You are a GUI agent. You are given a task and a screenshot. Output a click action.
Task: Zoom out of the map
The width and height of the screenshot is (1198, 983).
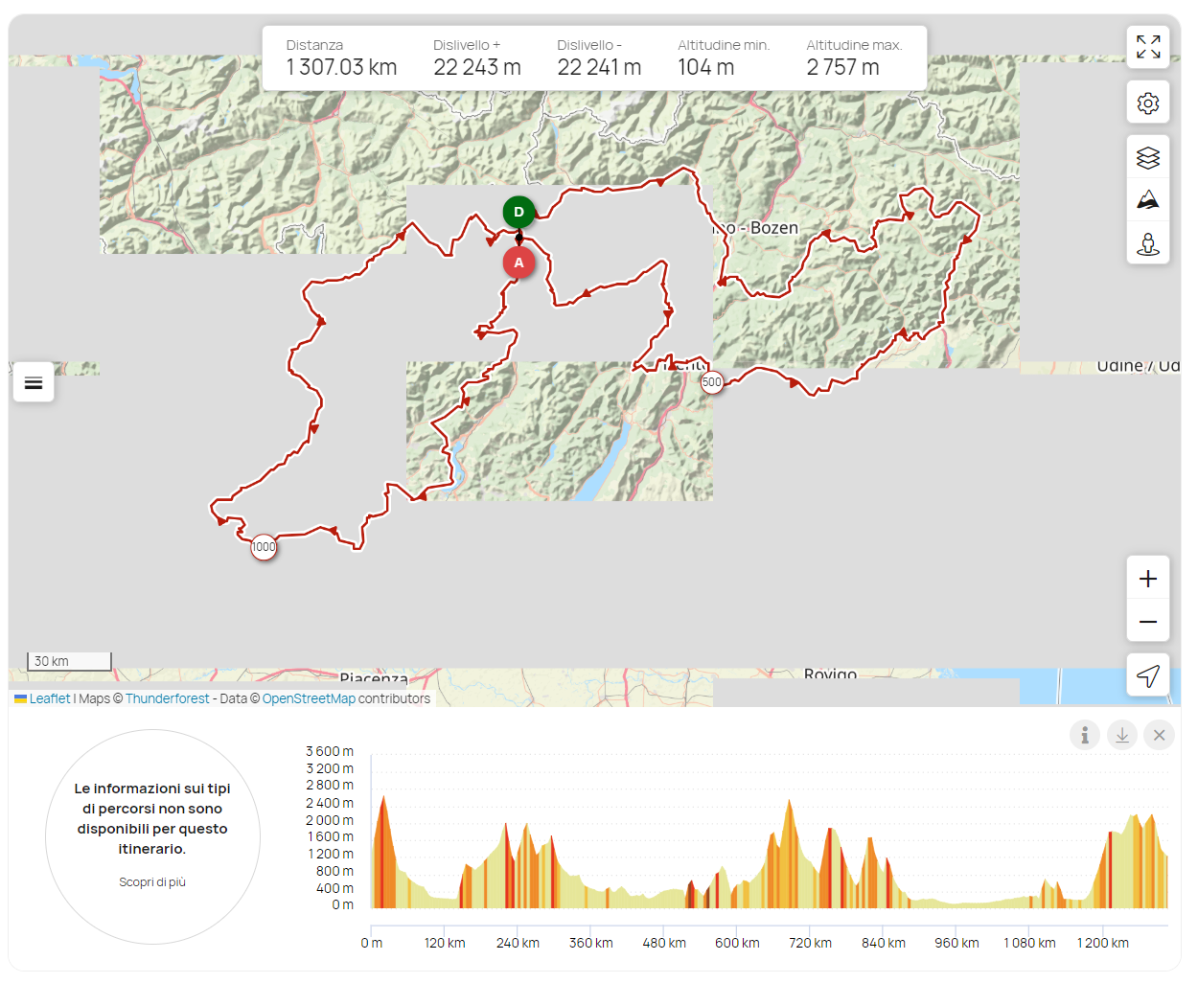pos(1147,622)
